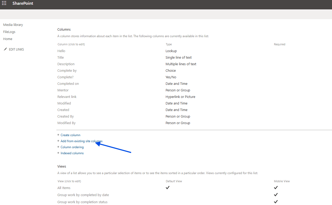Open the Column ordering link
Viewport: 332px width, 205px height.
tap(72, 147)
